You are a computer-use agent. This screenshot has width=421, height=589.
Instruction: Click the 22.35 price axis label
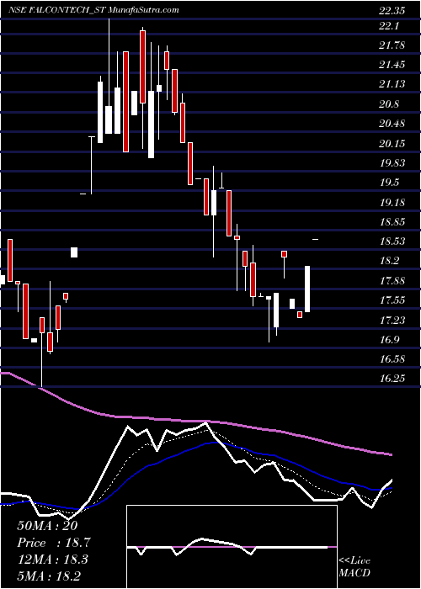(392, 11)
